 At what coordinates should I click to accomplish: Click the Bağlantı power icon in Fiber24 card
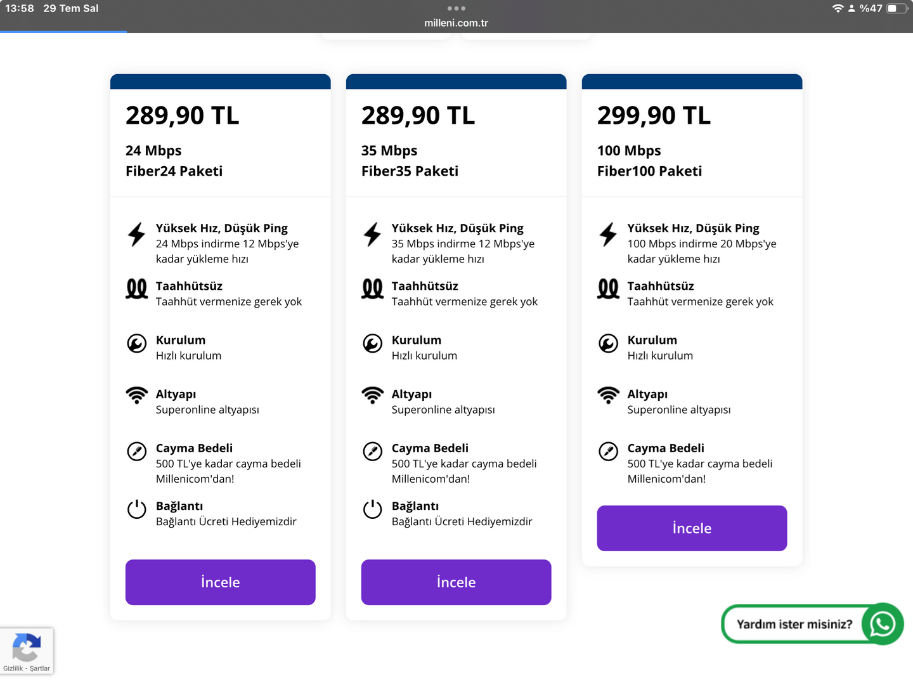pos(136,509)
